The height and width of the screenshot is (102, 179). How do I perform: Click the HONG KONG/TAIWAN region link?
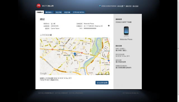tap(109, 6)
